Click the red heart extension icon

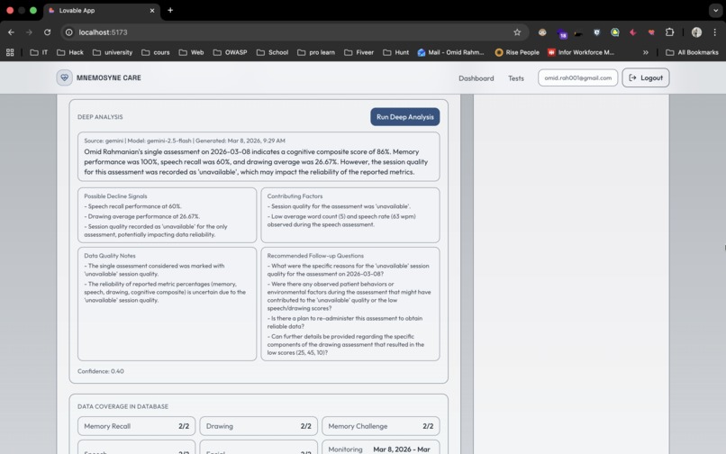[651, 32]
